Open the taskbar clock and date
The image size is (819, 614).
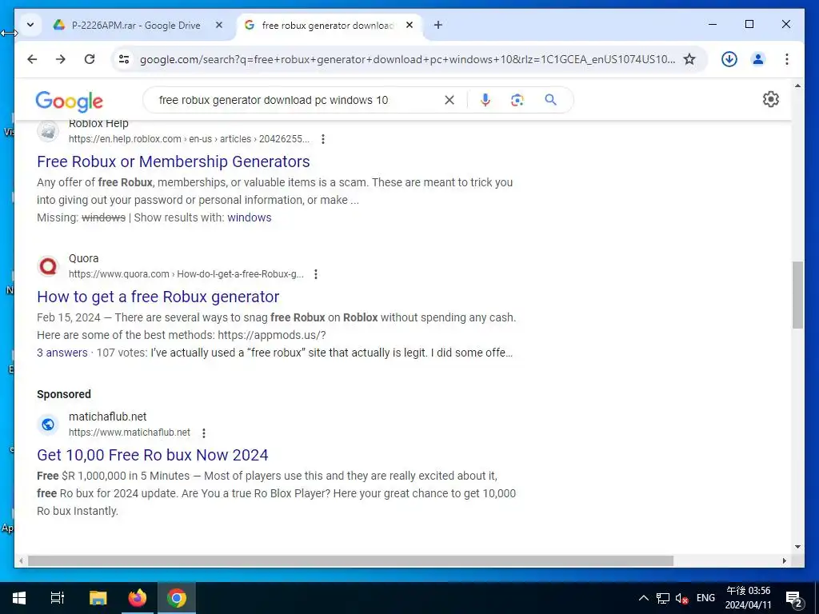pos(749,598)
